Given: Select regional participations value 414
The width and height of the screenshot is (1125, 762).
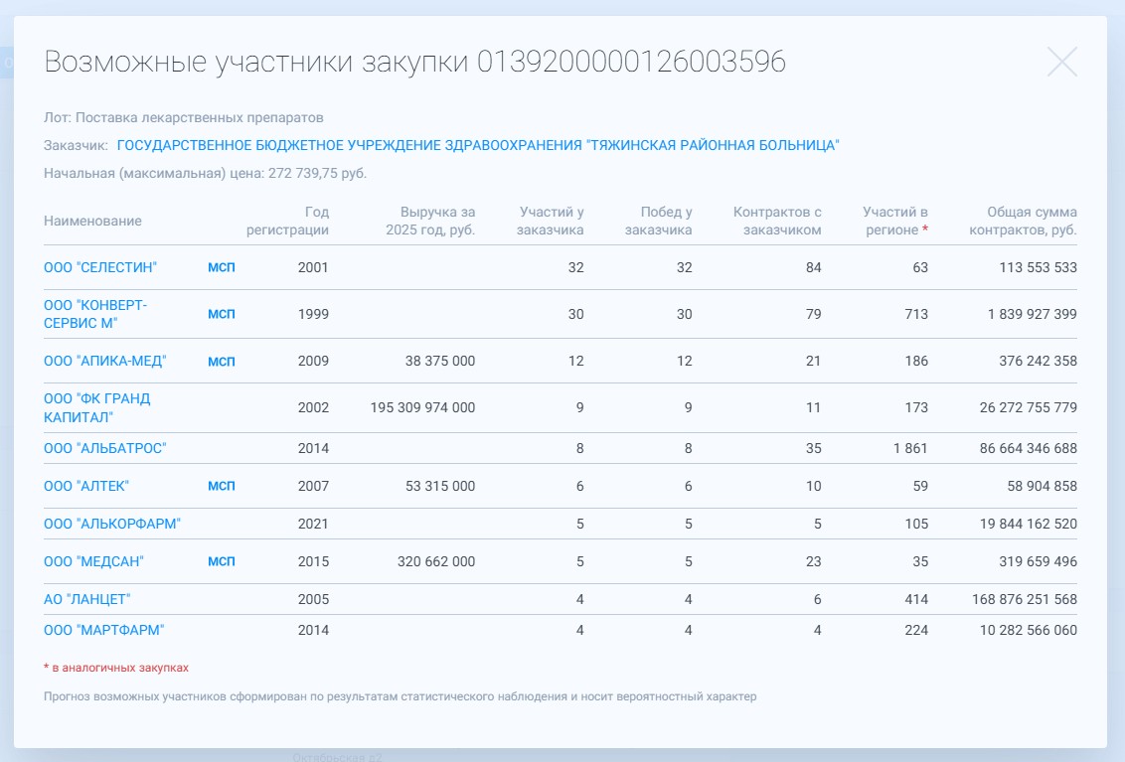Looking at the screenshot, I should pos(916,599).
